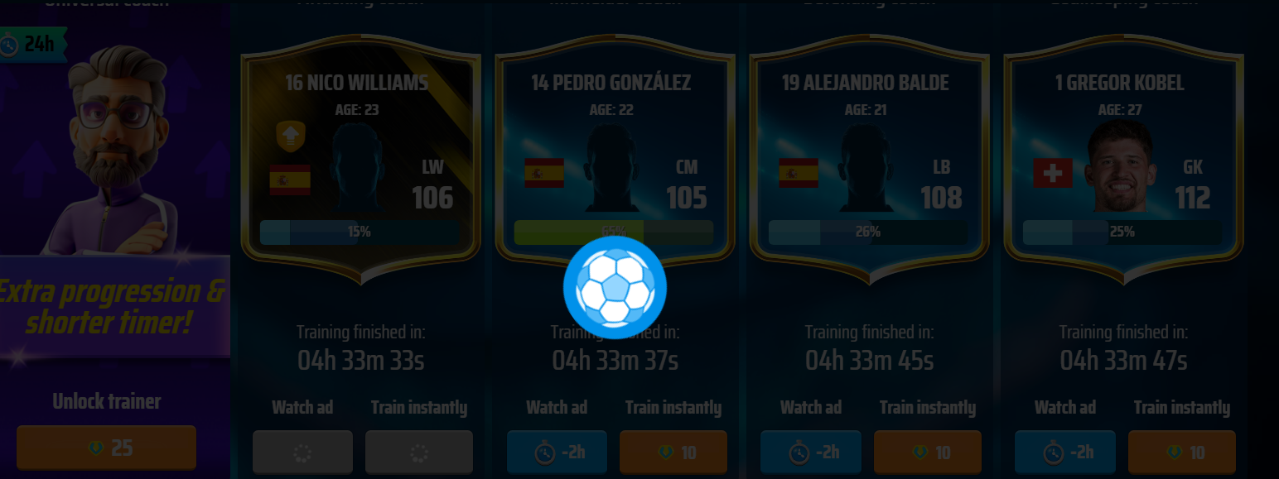Watch ad for -2h on Gregor Kobel
Screen dimensions: 1279x479
point(1065,452)
